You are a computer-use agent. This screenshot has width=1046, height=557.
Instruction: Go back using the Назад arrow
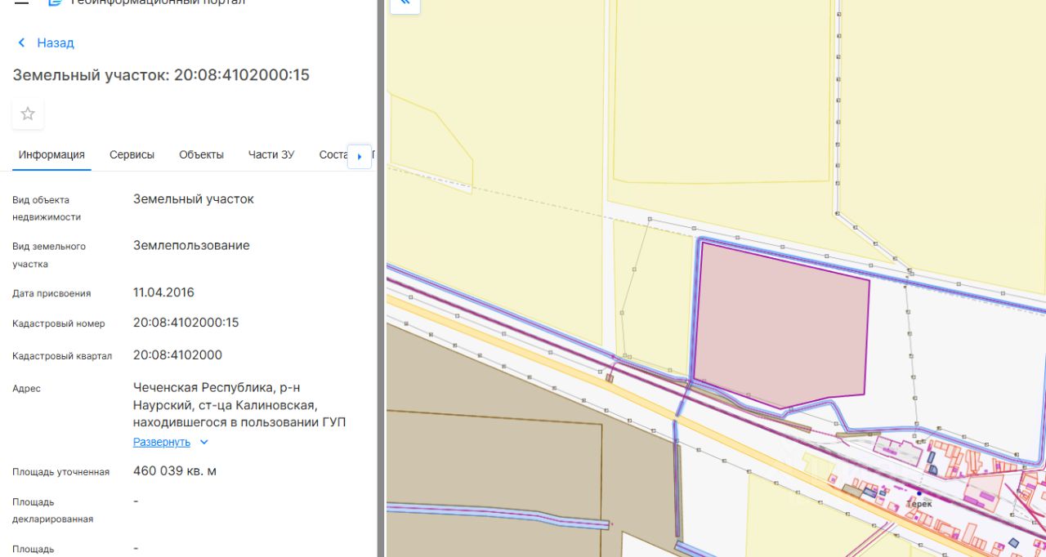[x=21, y=42]
